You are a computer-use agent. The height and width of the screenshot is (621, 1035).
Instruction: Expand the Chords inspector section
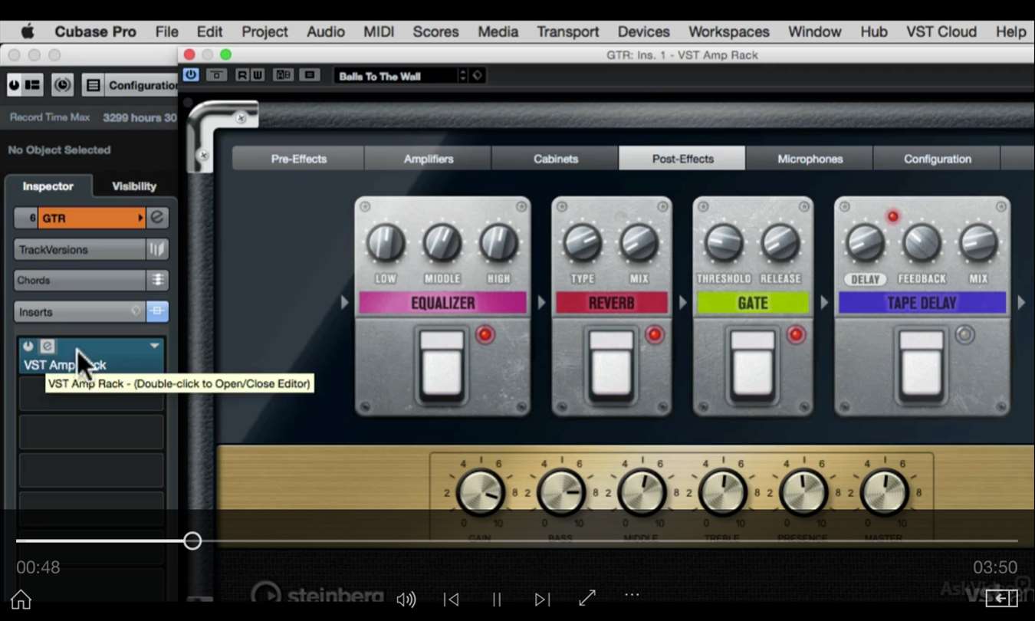[x=80, y=280]
